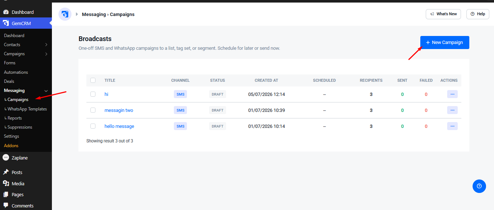Open actions menu for 'hello message' campaign
The image size is (494, 210).
tap(452, 126)
